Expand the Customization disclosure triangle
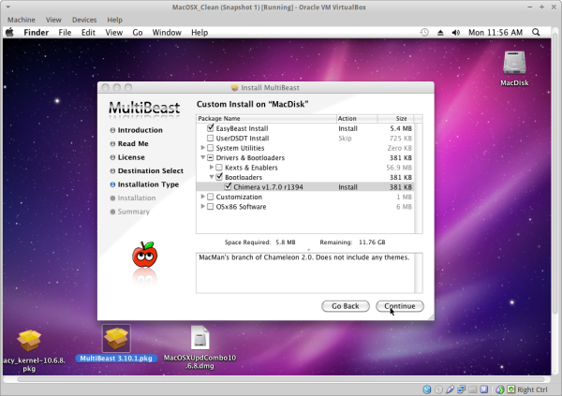 click(x=203, y=197)
